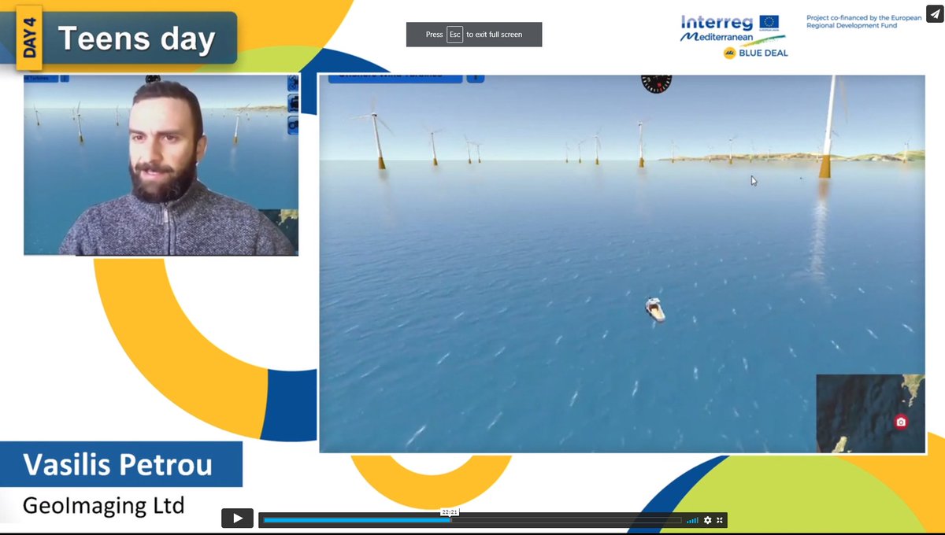Click the 22:21 timestamp tooltip

click(x=450, y=512)
